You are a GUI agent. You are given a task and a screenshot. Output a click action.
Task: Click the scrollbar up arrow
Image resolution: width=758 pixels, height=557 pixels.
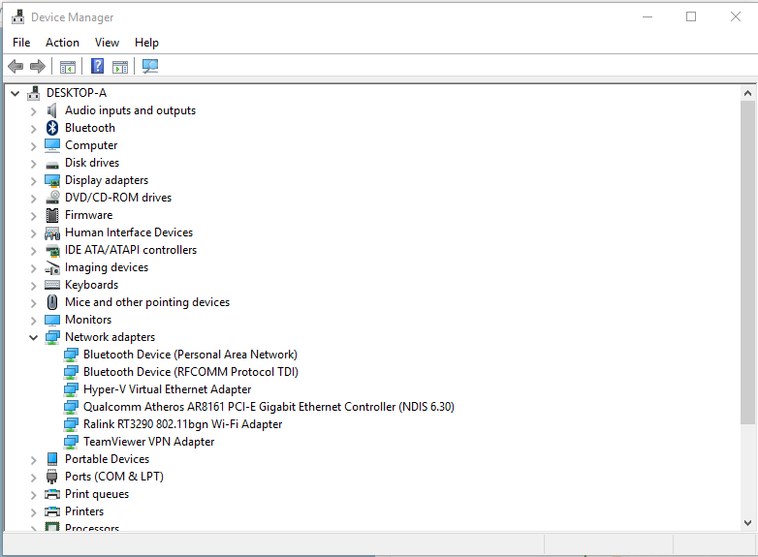[748, 93]
